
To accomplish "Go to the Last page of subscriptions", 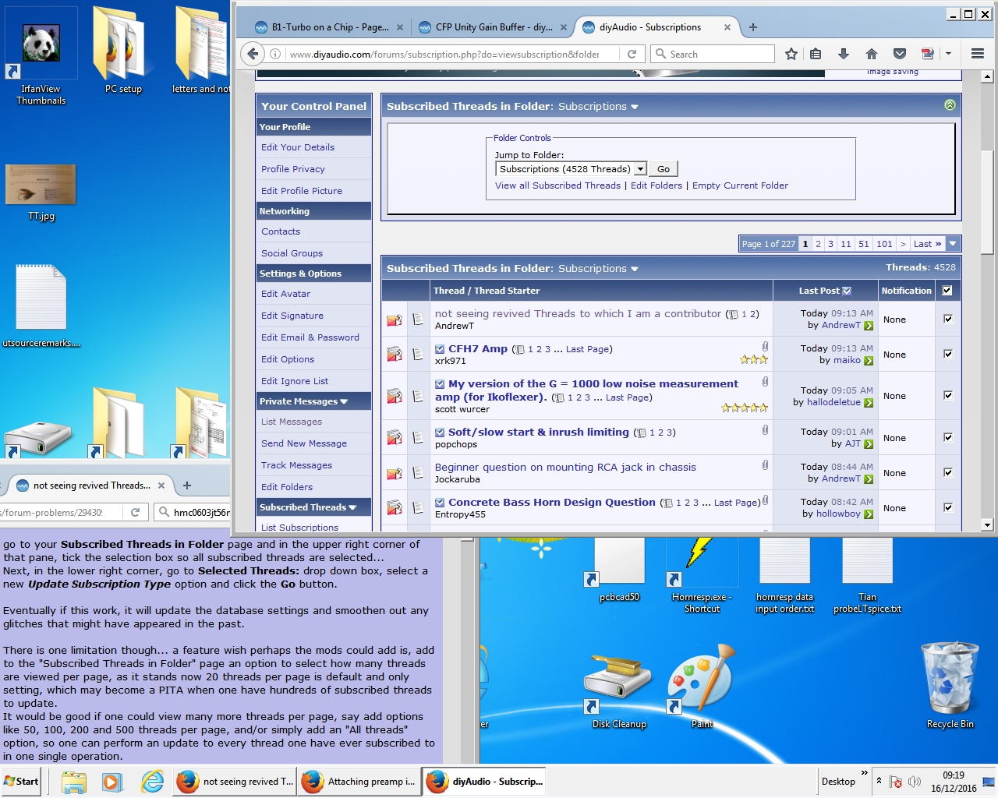I will (927, 244).
